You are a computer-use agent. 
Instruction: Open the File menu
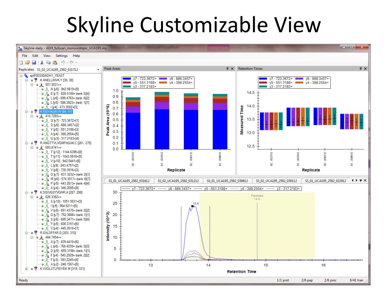click(25, 56)
